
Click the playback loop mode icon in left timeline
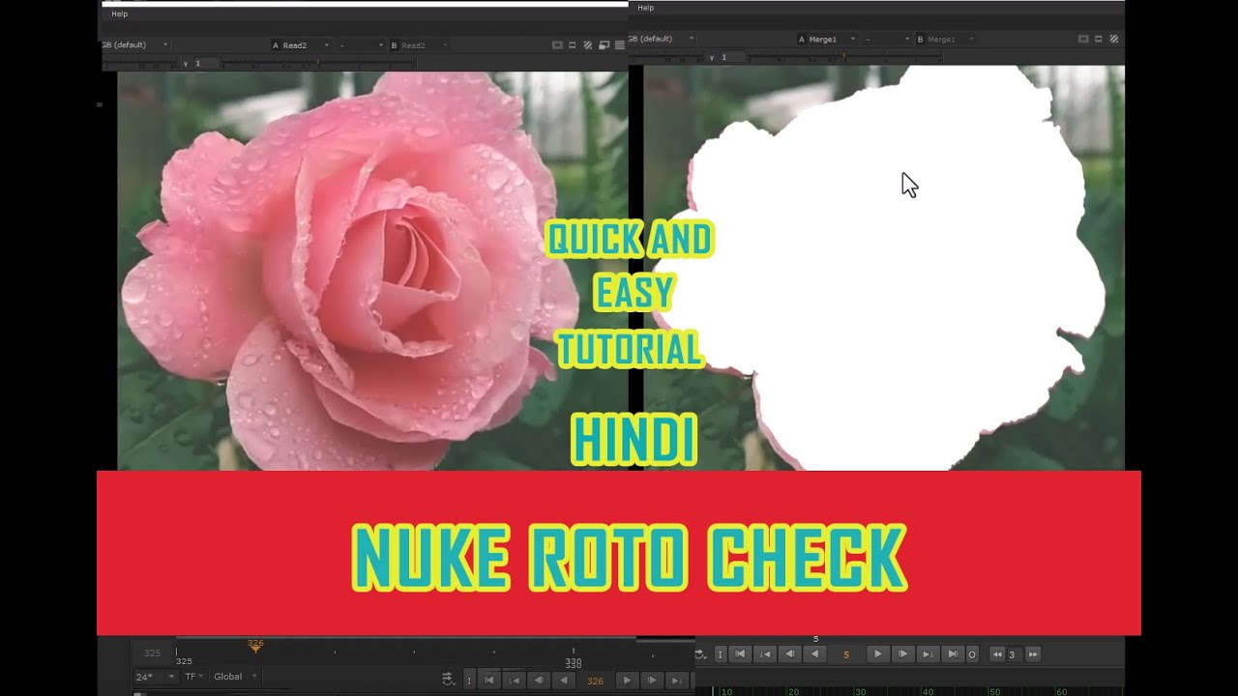click(x=448, y=680)
